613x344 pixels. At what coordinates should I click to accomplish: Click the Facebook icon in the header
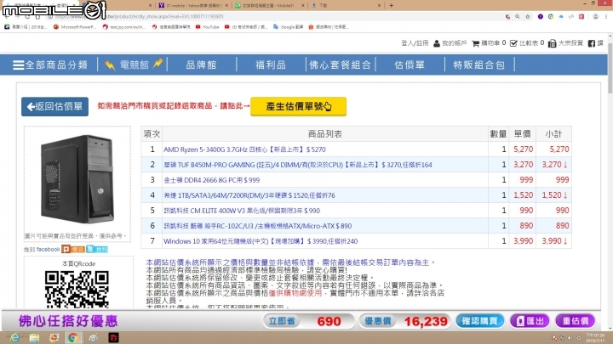[592, 43]
